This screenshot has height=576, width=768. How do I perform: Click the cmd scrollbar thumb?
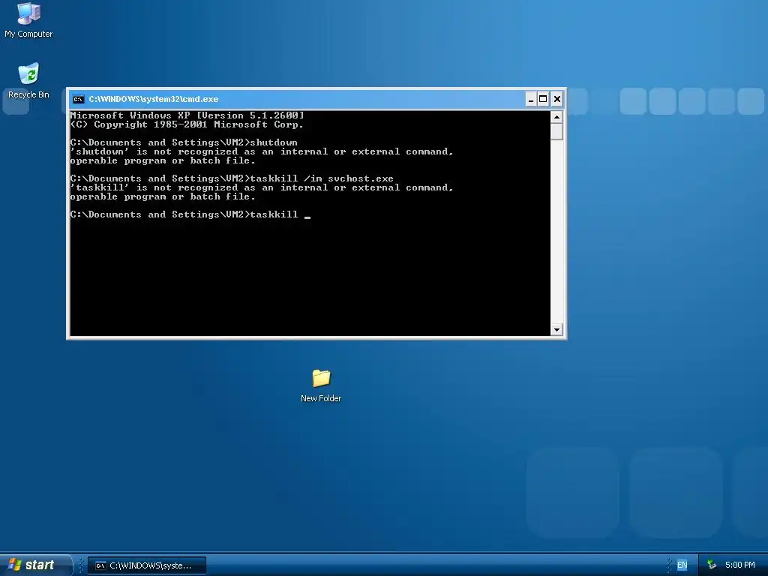[x=556, y=131]
